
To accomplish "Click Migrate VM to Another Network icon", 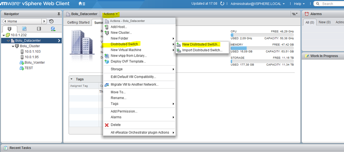I will [x=107, y=85].
